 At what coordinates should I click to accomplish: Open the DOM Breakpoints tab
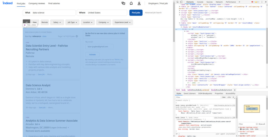click(x=205, y=94)
